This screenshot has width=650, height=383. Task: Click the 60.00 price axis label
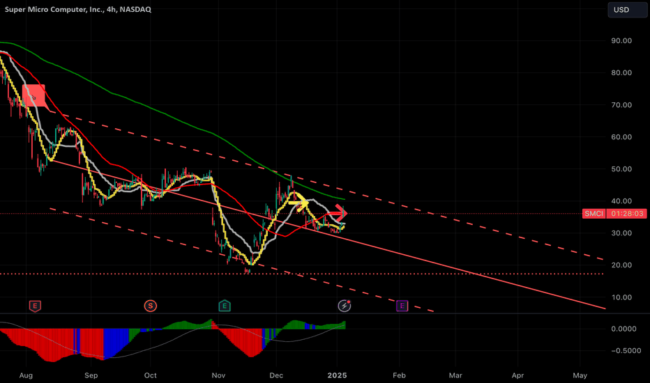point(621,136)
